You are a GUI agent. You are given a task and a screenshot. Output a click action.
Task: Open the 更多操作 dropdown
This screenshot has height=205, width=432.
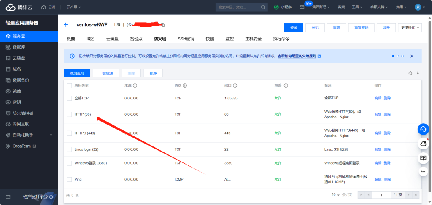(410, 27)
